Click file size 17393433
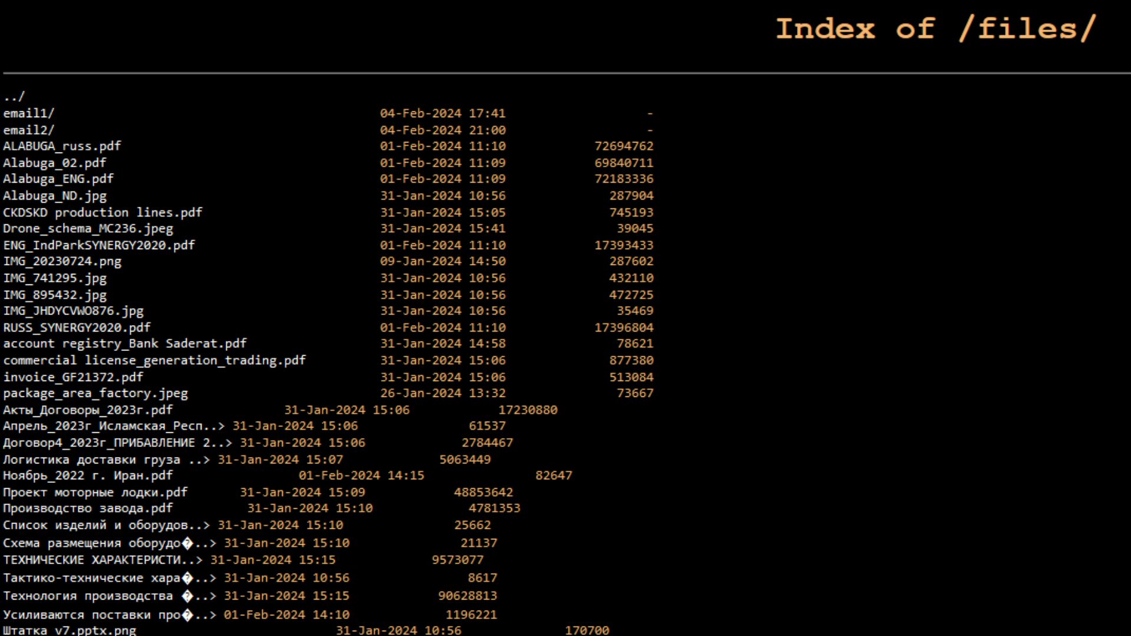This screenshot has height=636, width=1131. click(x=624, y=245)
